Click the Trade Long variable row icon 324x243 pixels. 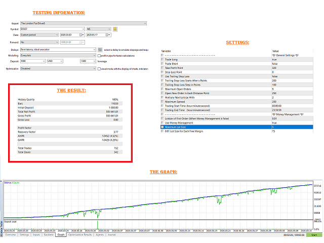pos(162,60)
